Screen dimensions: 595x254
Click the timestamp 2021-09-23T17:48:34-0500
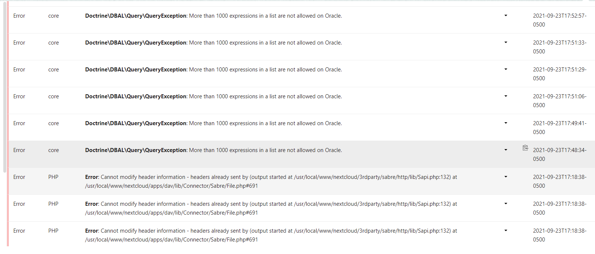[x=559, y=154]
